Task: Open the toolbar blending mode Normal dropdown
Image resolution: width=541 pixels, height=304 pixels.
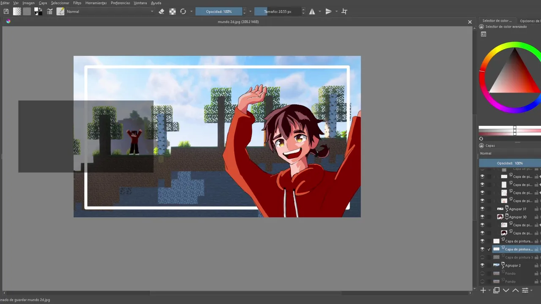Action: coord(110,11)
